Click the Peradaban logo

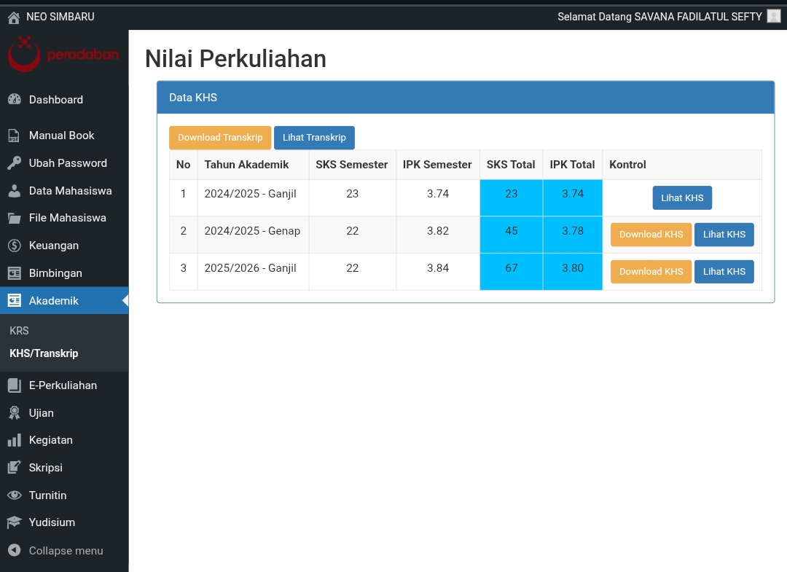click(x=63, y=54)
